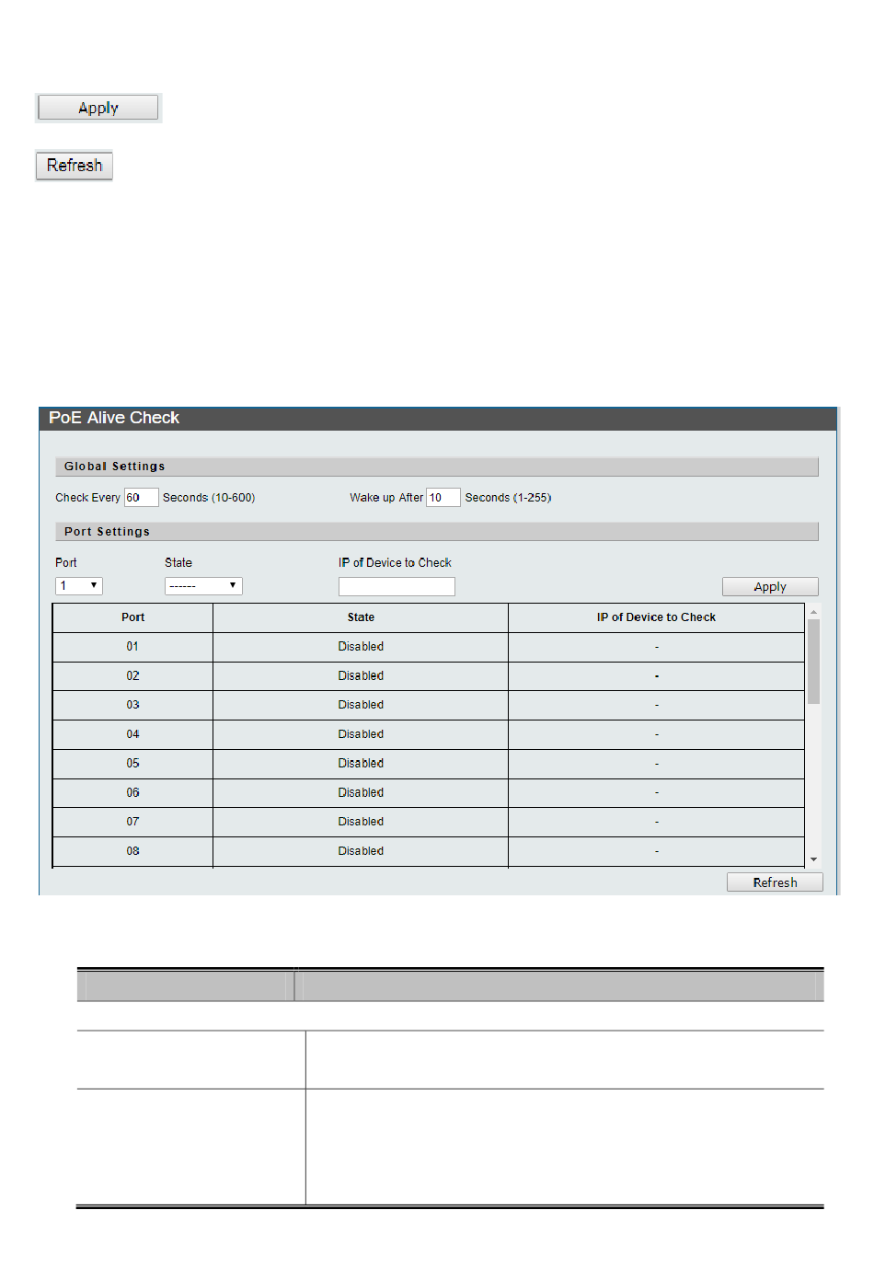Click the large Apply button above the panel
874x1268 pixels.
point(98,108)
